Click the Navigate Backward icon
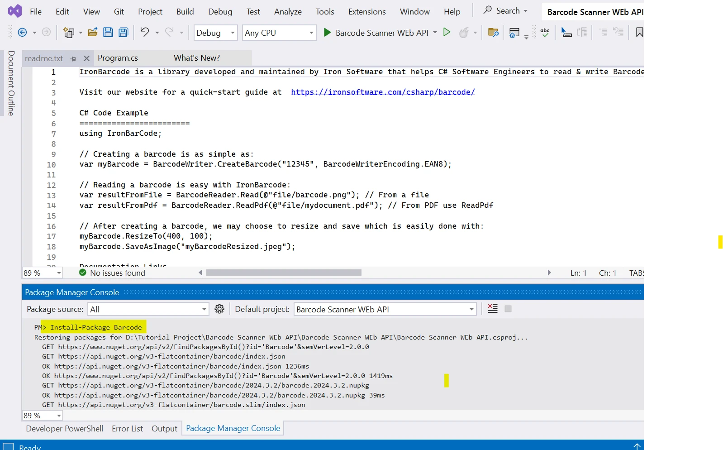The width and height of the screenshot is (723, 450). (x=22, y=32)
